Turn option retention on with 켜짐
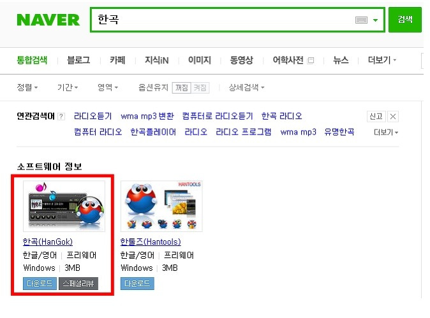 coord(200,88)
